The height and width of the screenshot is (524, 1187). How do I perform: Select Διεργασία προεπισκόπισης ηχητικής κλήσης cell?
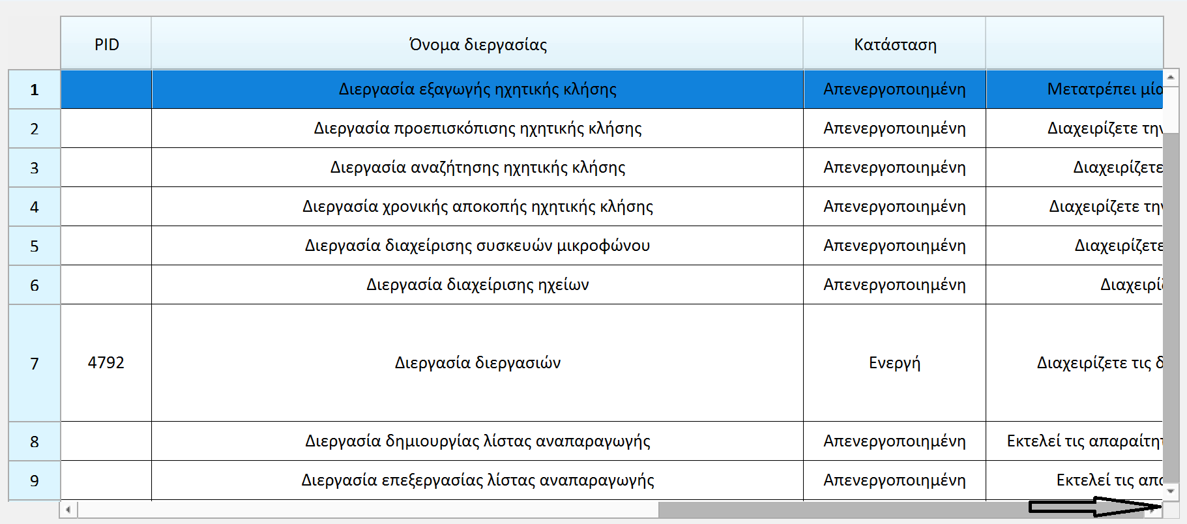point(477,128)
